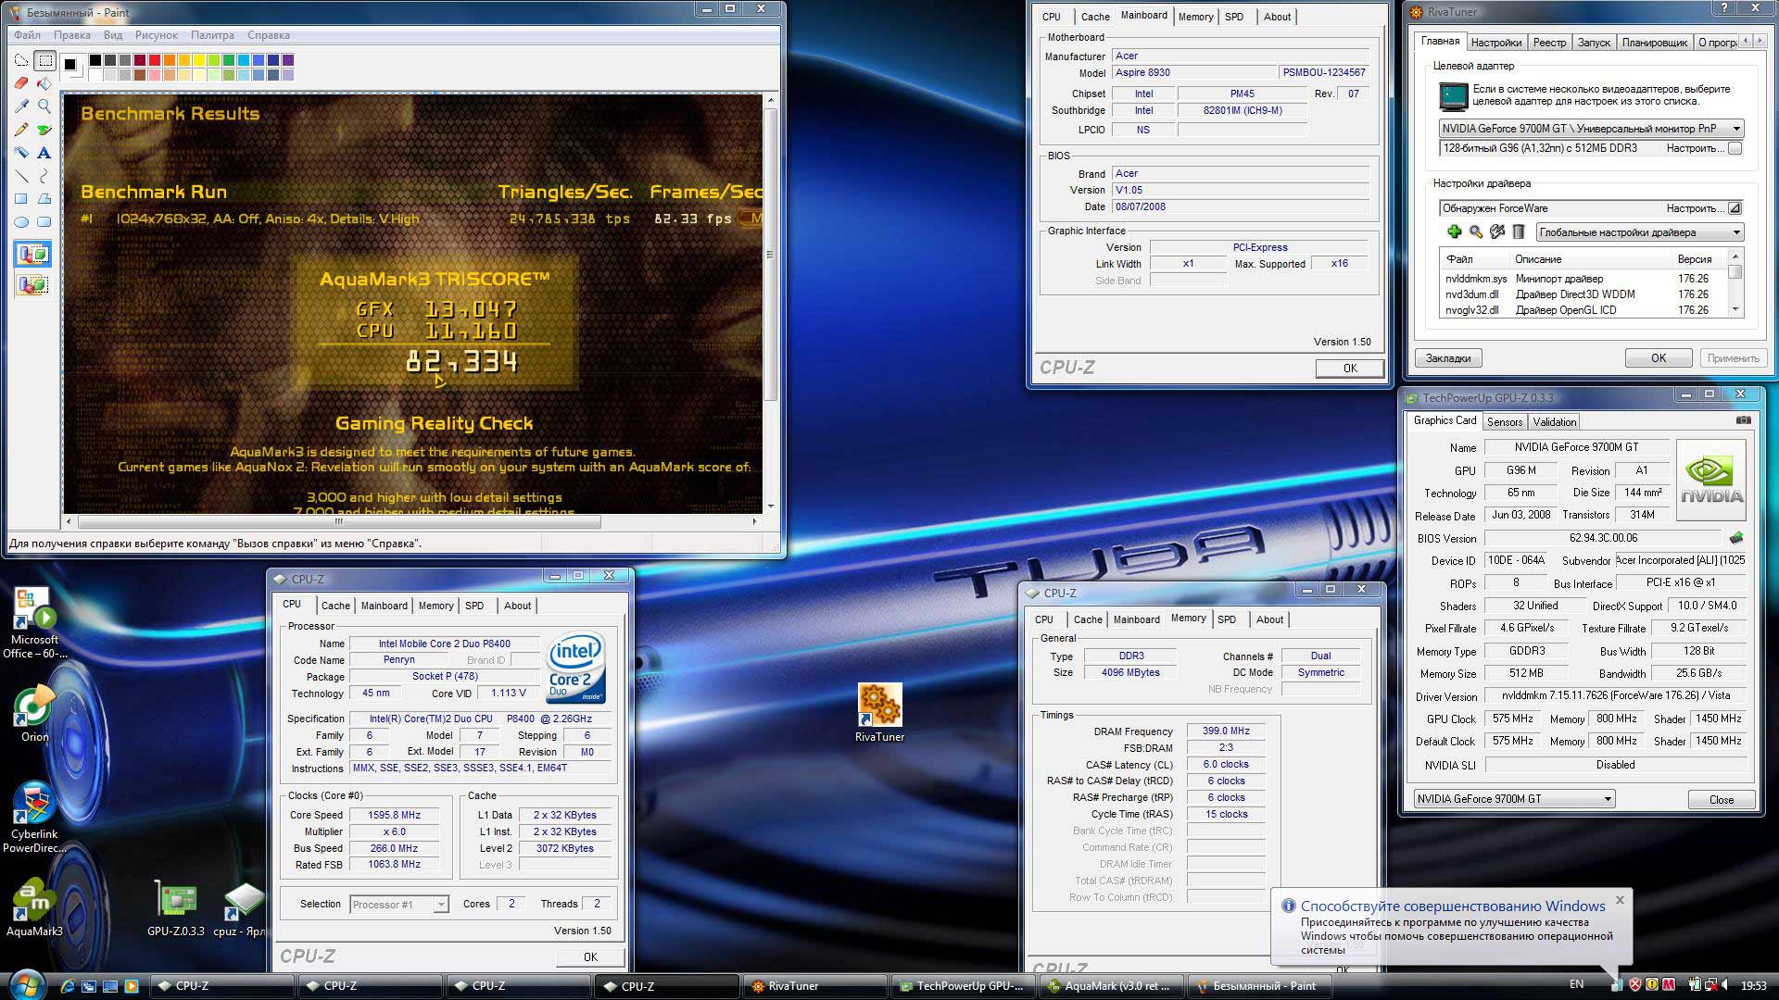Image resolution: width=1779 pixels, height=1000 pixels.
Task: Click the GPU-Z screenshot camera icon
Action: tap(1743, 420)
